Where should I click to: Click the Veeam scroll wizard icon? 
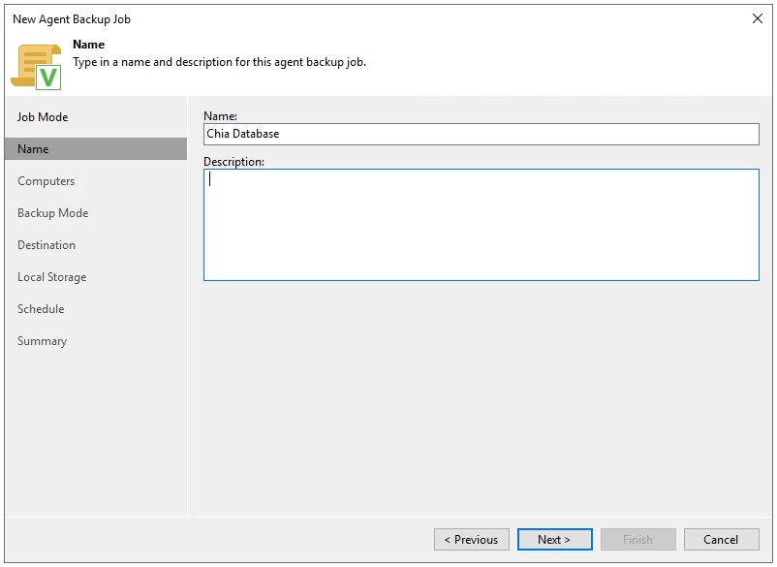click(36, 67)
